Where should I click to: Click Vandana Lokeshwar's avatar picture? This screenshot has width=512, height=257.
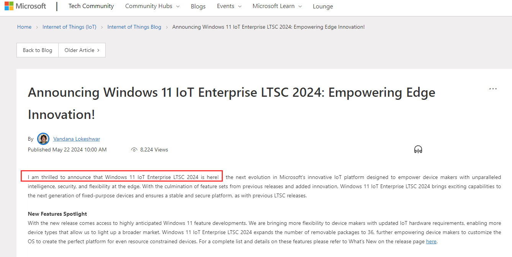click(x=43, y=139)
